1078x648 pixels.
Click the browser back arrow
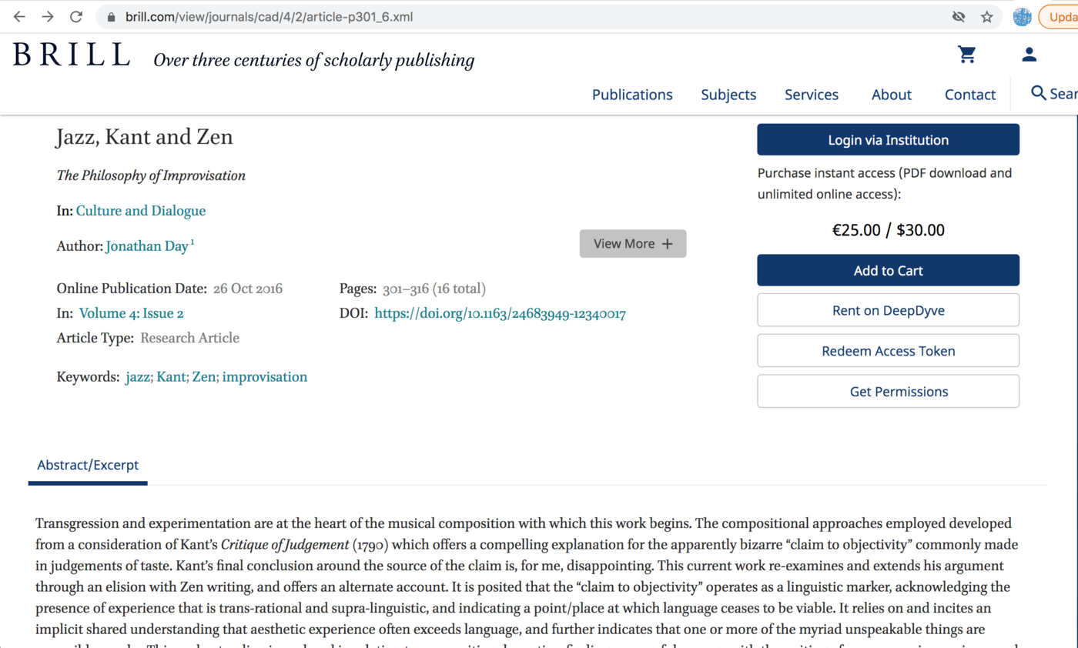19,16
